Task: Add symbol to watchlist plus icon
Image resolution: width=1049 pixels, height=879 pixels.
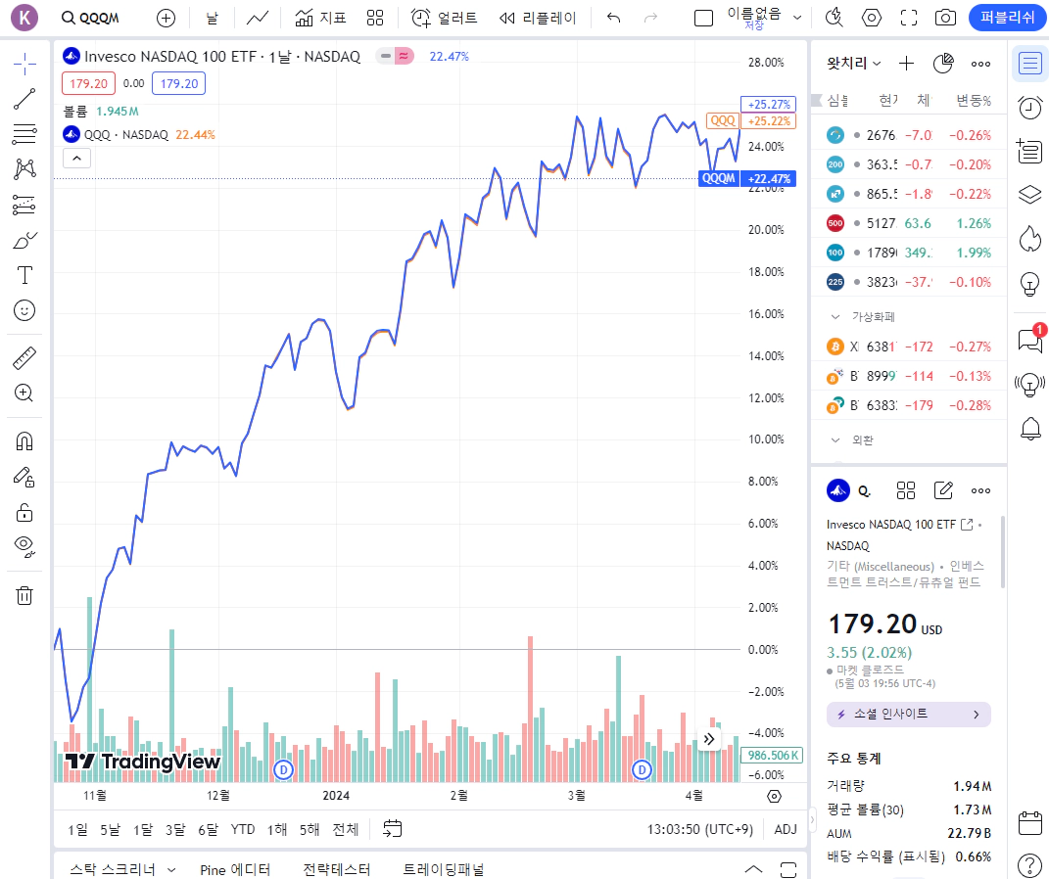Action: pyautogui.click(x=906, y=64)
